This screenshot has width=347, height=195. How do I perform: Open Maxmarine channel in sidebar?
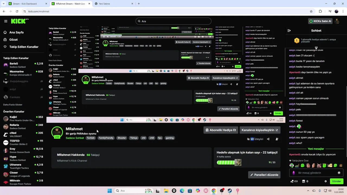[23, 73]
